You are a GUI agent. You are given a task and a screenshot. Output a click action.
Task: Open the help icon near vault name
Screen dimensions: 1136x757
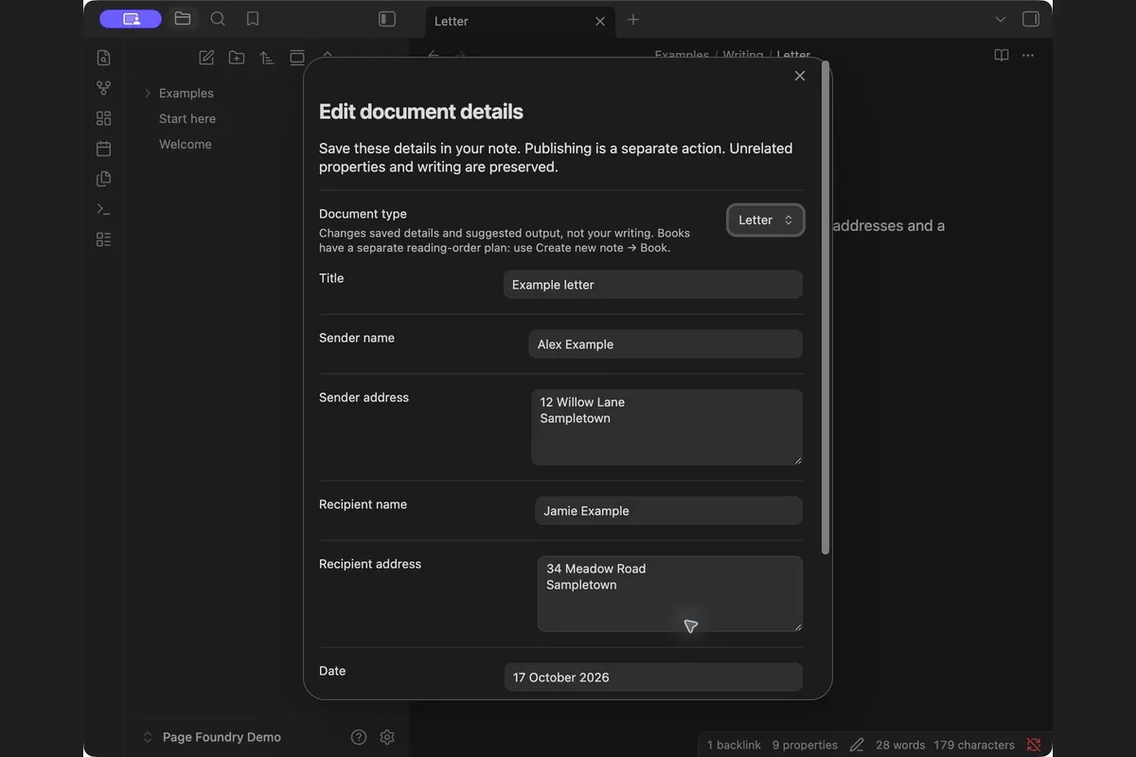[x=359, y=737]
